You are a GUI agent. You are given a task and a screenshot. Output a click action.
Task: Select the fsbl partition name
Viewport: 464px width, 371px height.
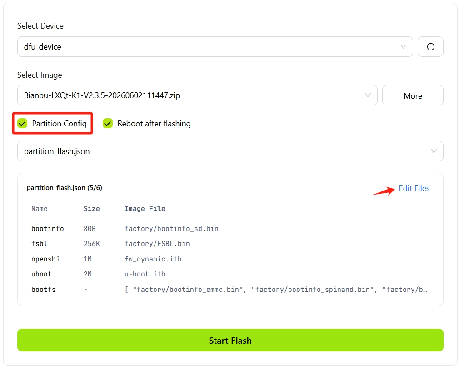[x=40, y=244]
